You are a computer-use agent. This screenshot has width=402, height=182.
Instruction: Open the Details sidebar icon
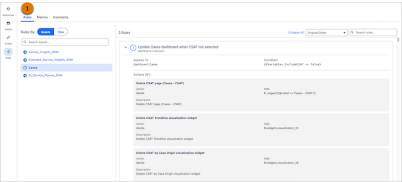pyautogui.click(x=8, y=23)
